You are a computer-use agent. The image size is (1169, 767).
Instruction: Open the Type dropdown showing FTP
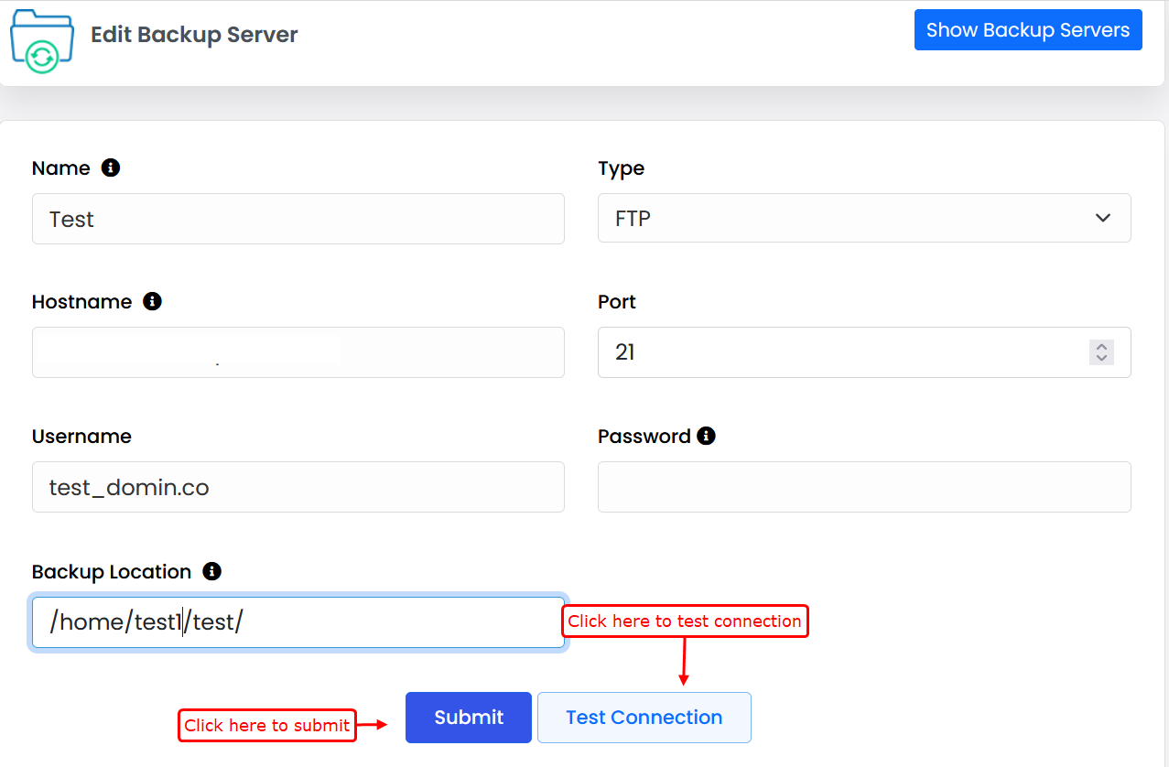pyautogui.click(x=863, y=219)
